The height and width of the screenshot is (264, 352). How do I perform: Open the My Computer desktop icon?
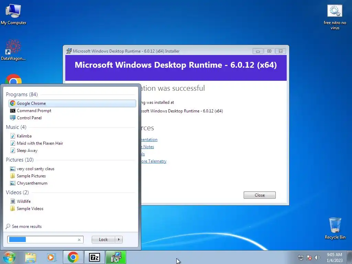click(13, 14)
